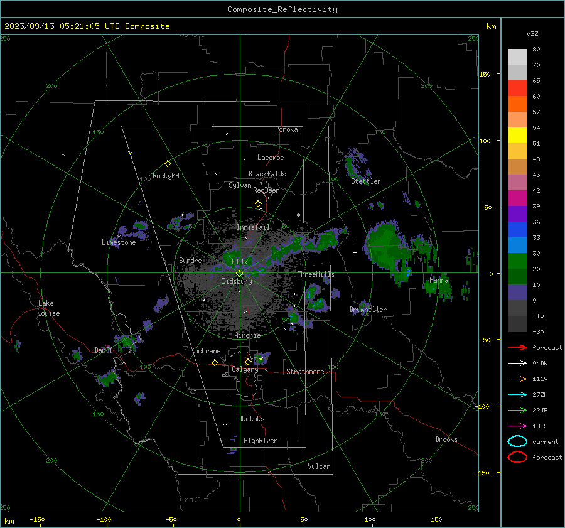Click the red forecast arrow in legend
This screenshot has height=528, width=565.
[x=517, y=347]
